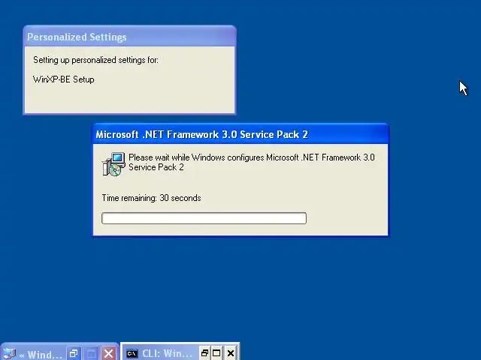481x360 pixels.
Task: Click 'Setting up personalized settings for:' text
Action: (x=95, y=60)
